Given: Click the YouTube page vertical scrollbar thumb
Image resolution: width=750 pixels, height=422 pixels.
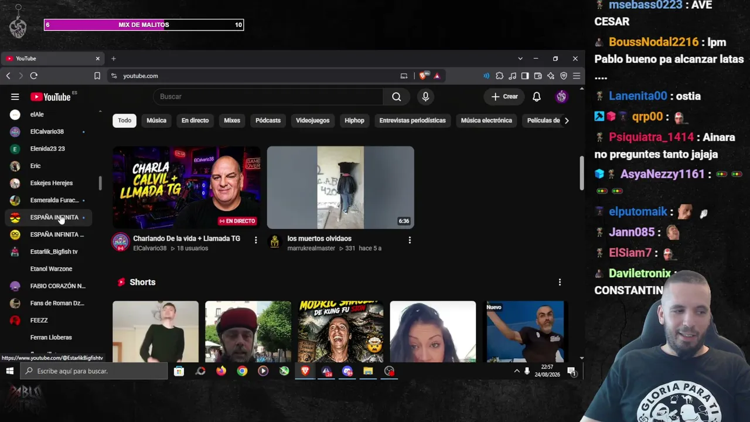Looking at the screenshot, I should (x=581, y=173).
